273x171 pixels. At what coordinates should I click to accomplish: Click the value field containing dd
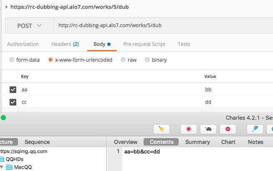click(238, 102)
